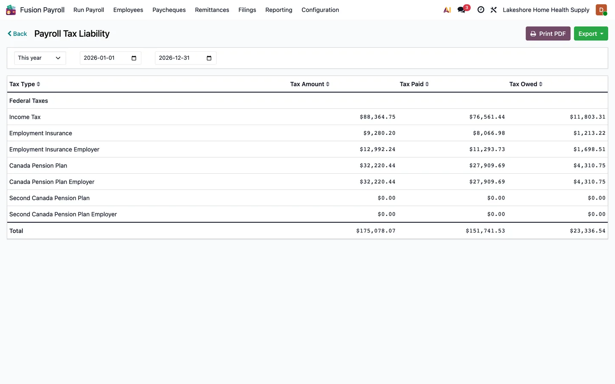Click Employment Insurance paid $8,066.98

coord(489,133)
